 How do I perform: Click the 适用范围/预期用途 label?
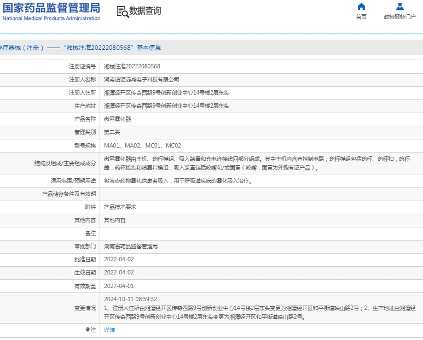tap(73, 181)
